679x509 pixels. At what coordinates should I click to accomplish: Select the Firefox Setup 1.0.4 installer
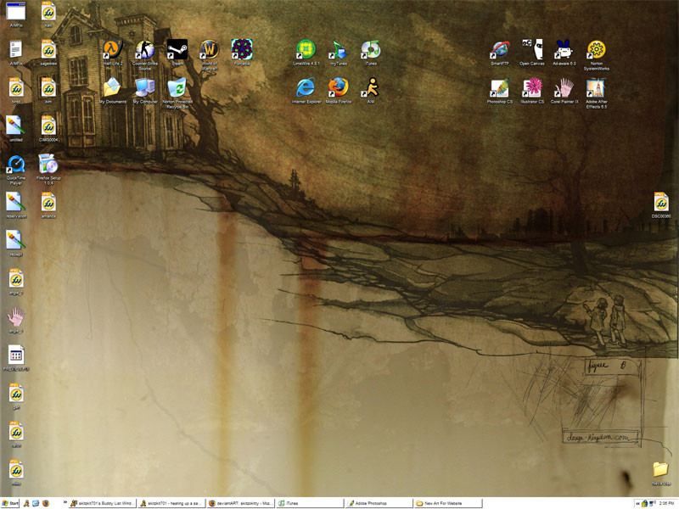(48, 165)
